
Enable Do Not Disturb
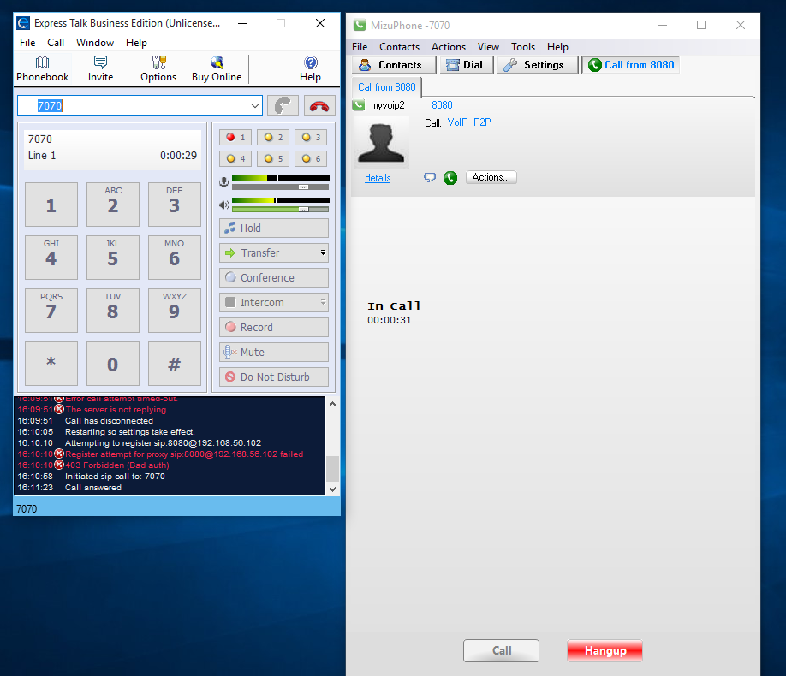click(x=274, y=377)
